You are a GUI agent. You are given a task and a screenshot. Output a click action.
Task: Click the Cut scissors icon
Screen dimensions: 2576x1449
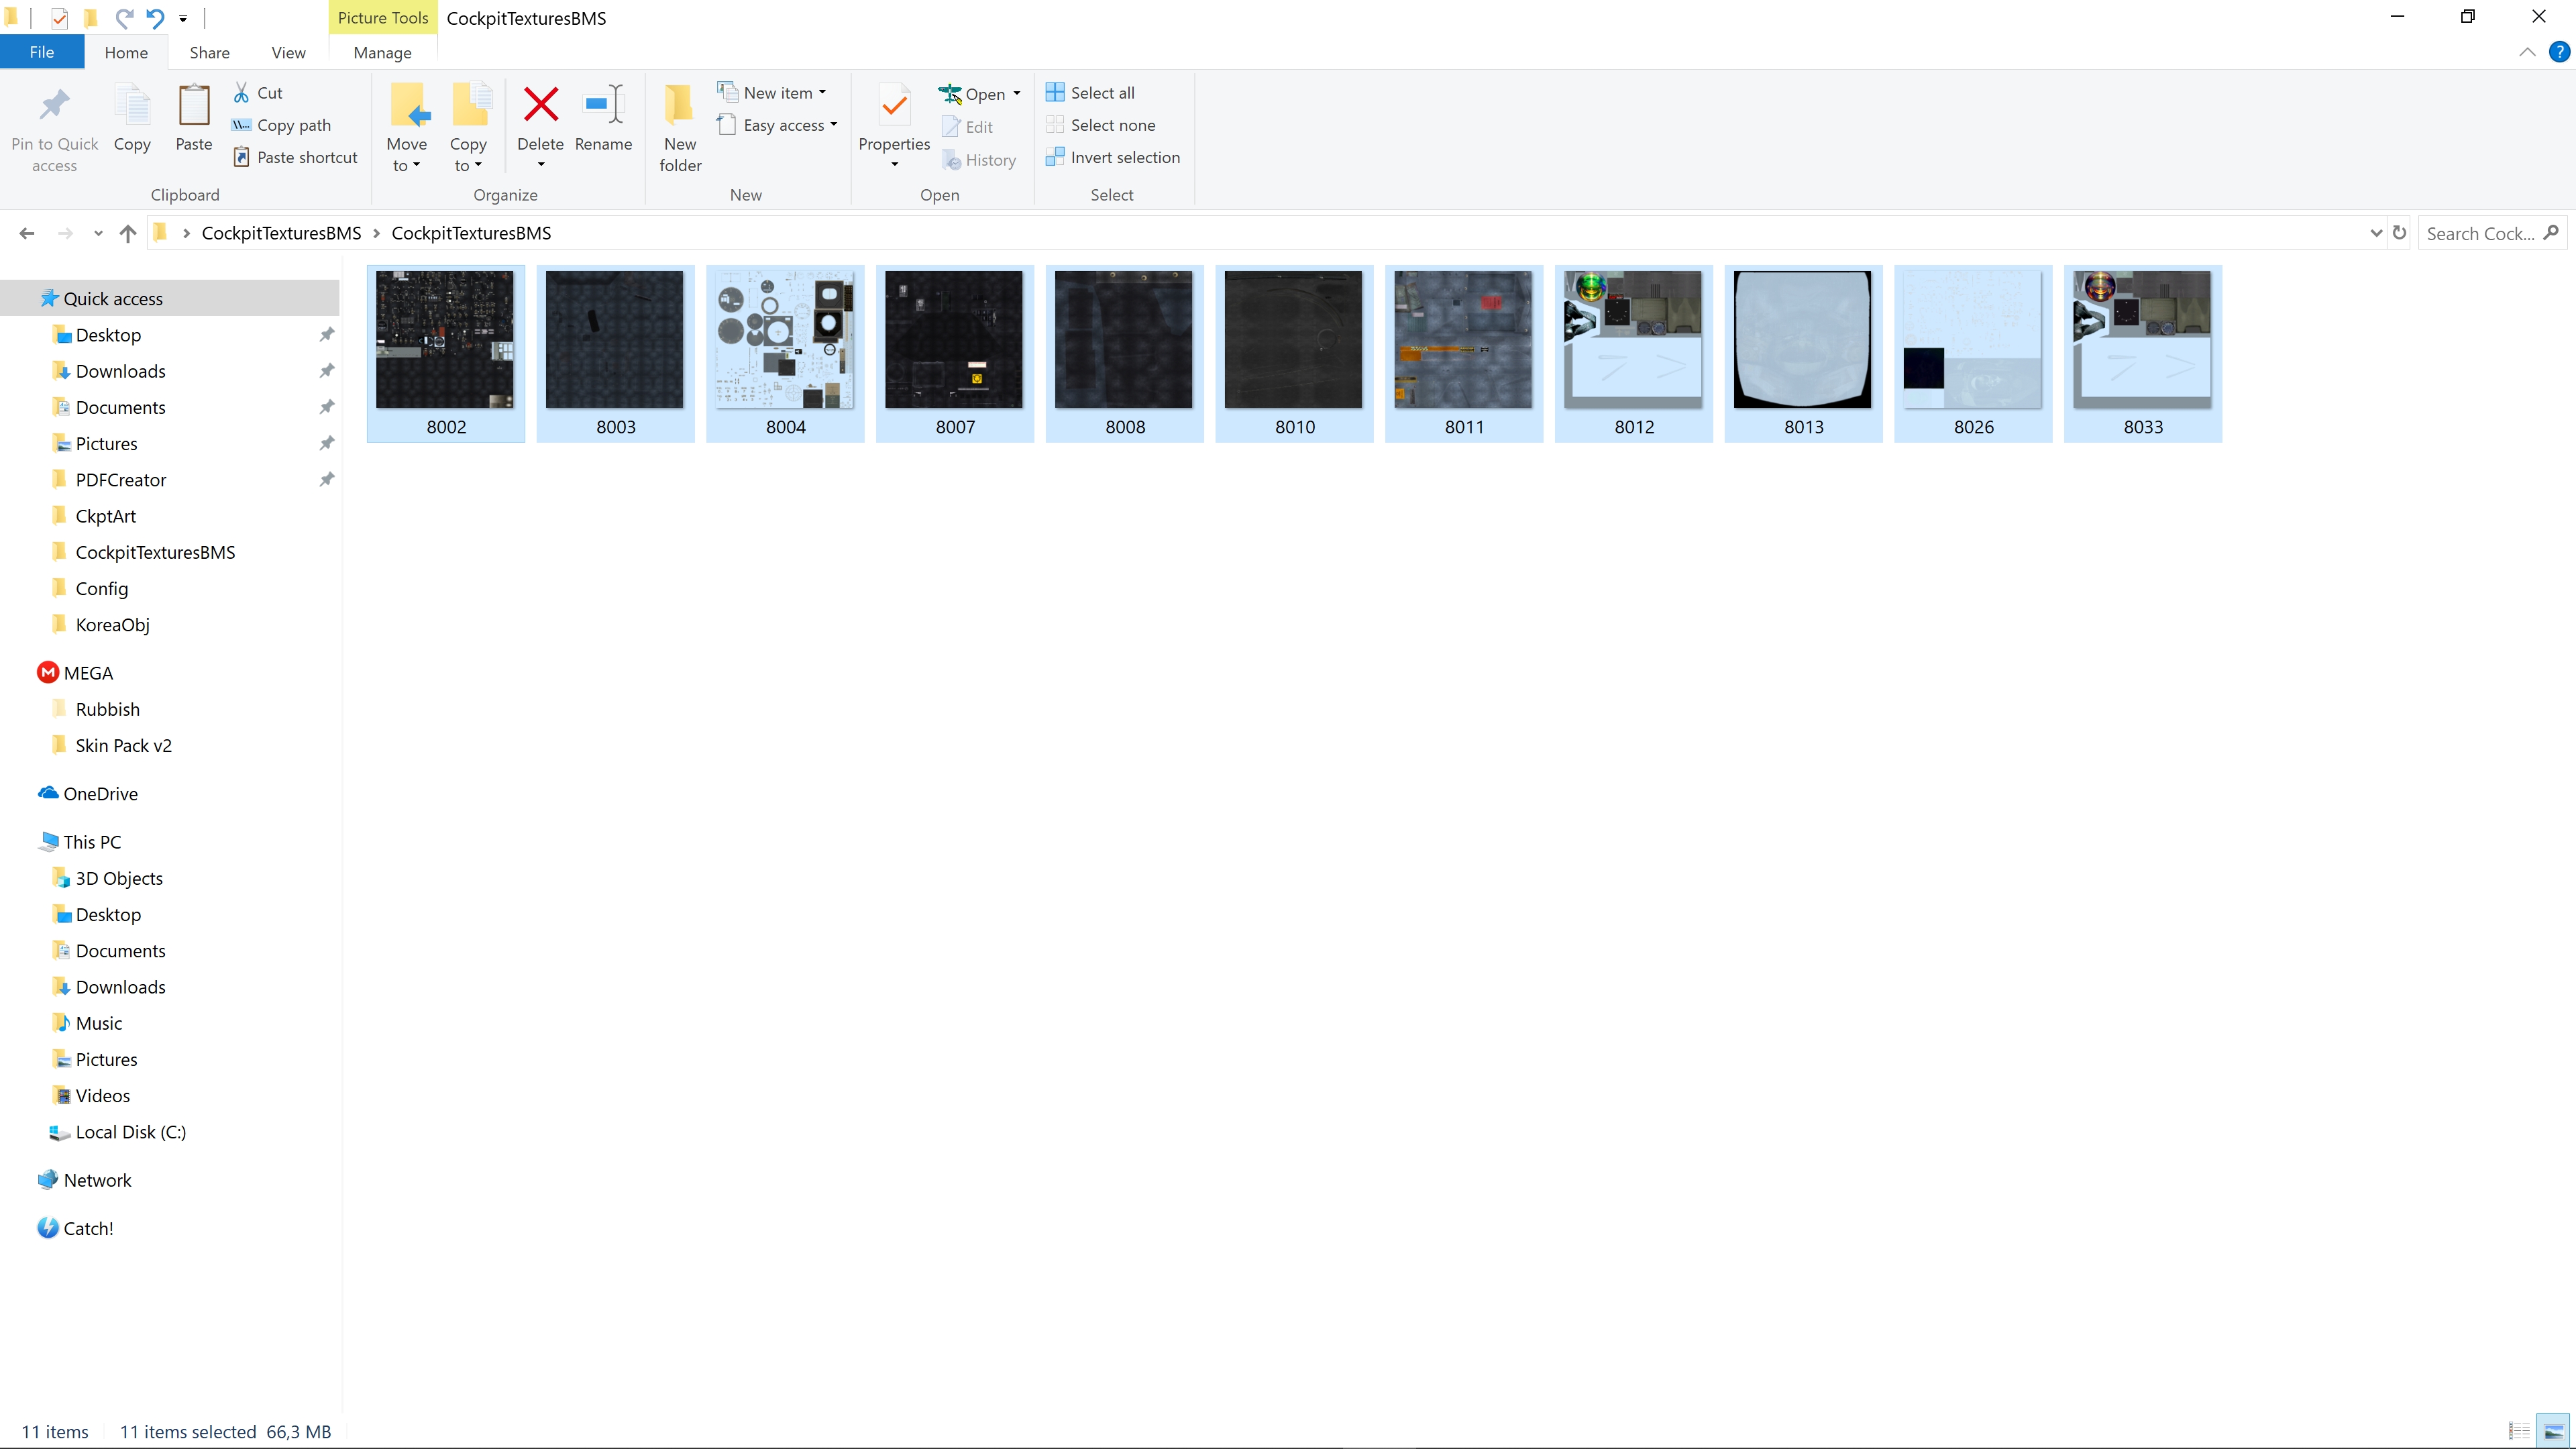(241, 92)
